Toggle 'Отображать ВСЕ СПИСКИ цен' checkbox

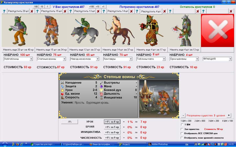(x=182, y=133)
